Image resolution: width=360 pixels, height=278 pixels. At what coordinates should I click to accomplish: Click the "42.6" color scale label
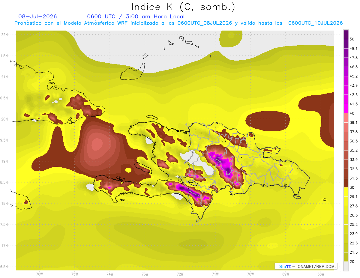354,95
